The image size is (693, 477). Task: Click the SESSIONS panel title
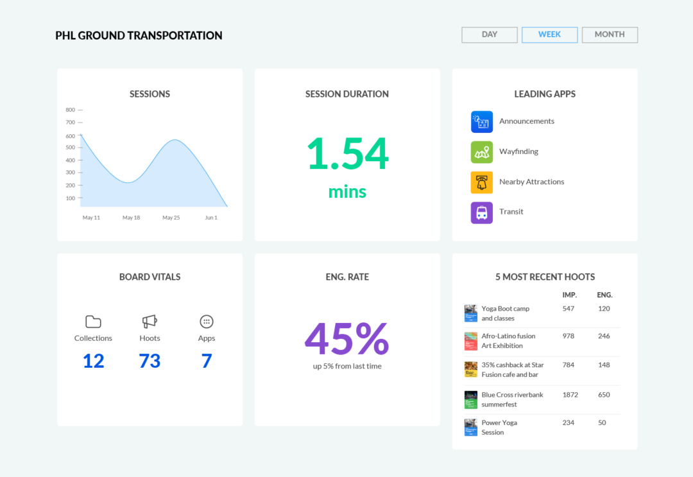tap(150, 94)
